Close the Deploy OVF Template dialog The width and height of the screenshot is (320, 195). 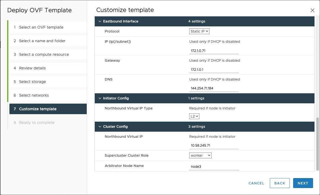[312, 10]
